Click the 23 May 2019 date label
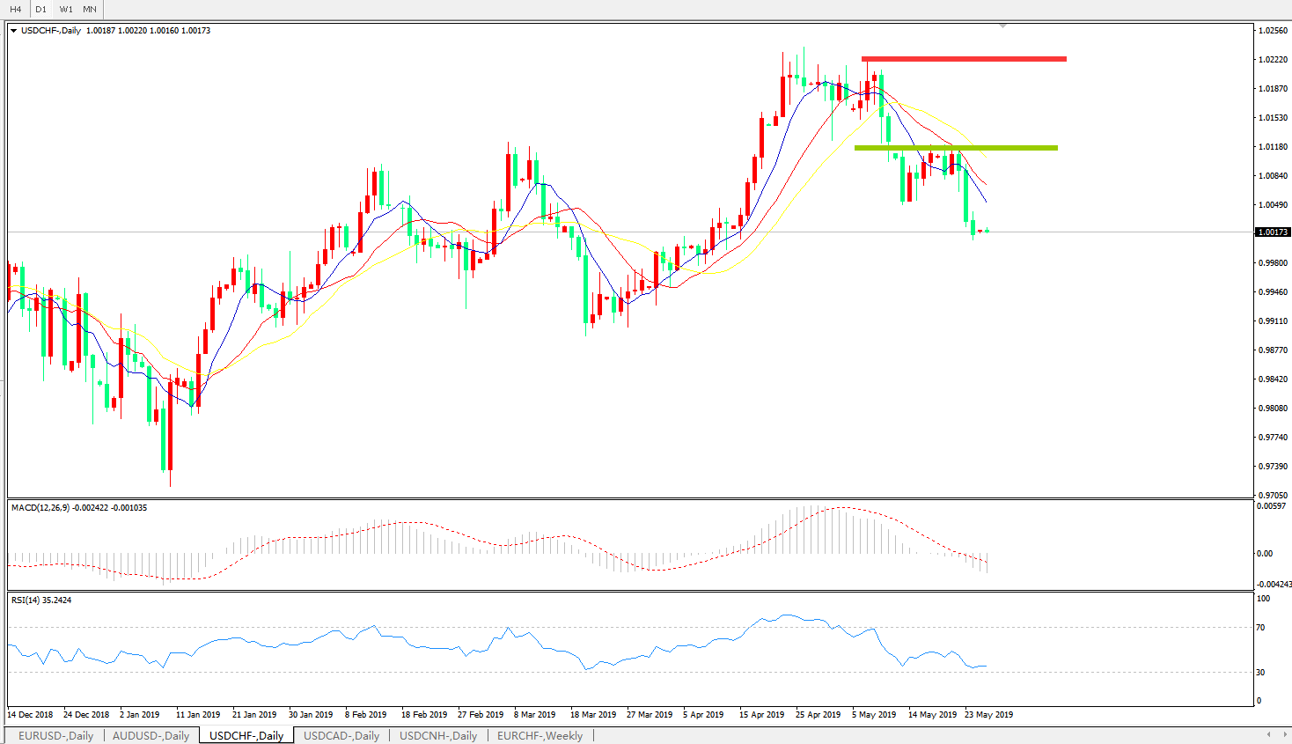Image resolution: width=1292 pixels, height=744 pixels. tap(988, 714)
